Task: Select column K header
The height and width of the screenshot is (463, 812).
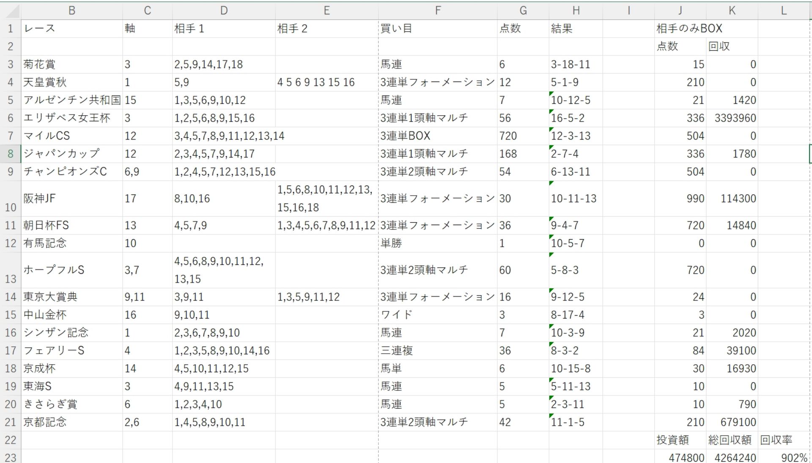Action: coord(732,11)
